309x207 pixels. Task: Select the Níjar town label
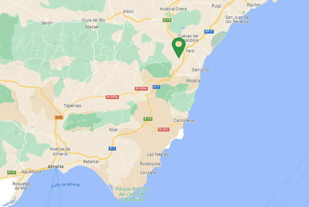(x=114, y=129)
